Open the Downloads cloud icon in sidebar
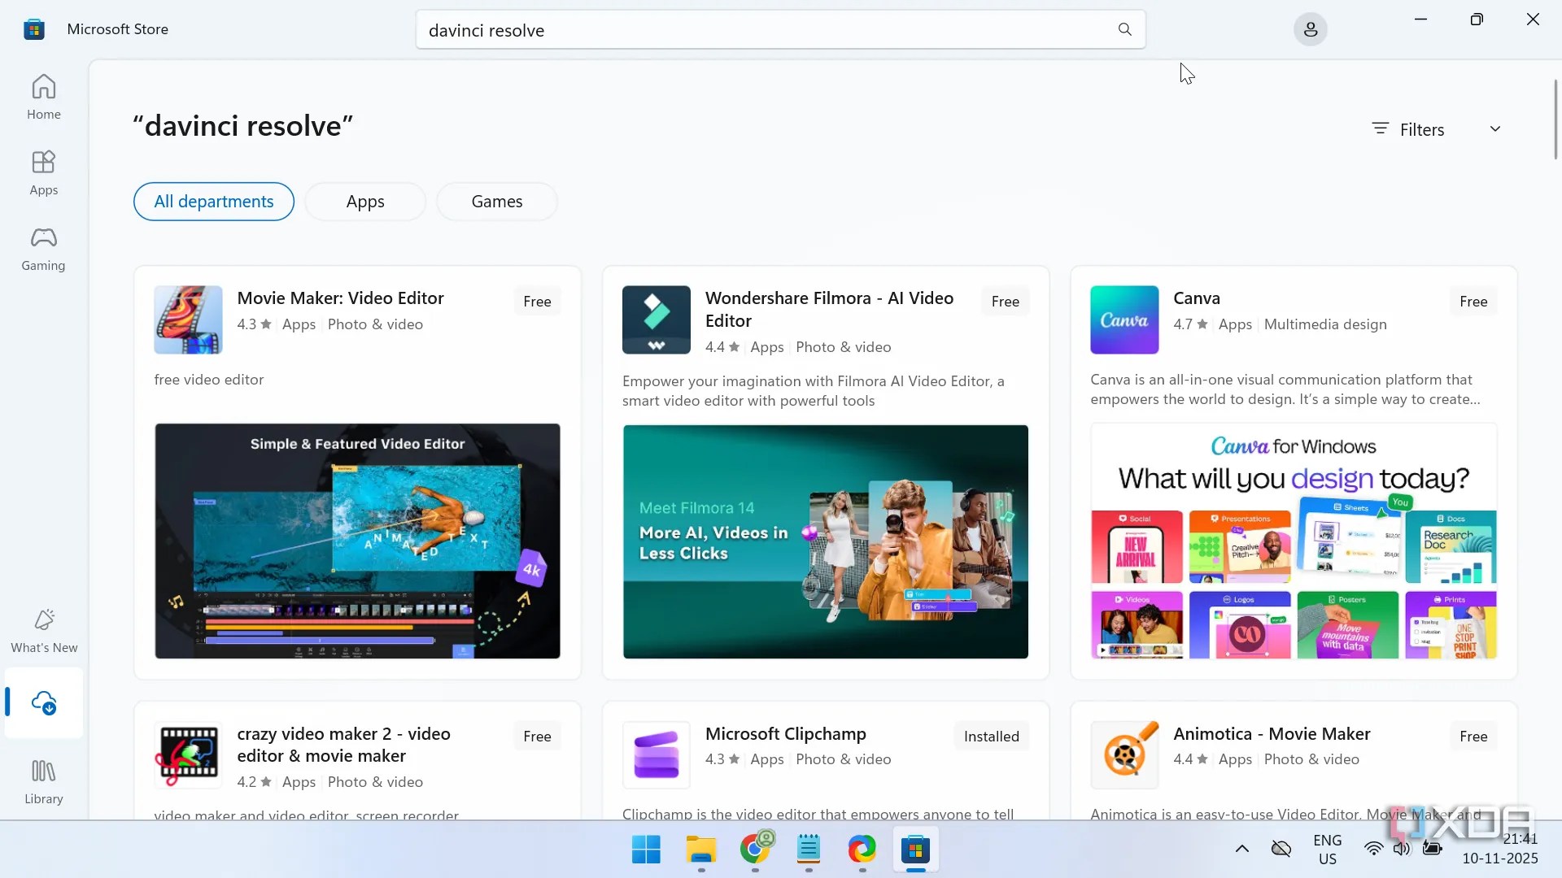Viewport: 1562px width, 878px height. pyautogui.click(x=44, y=702)
